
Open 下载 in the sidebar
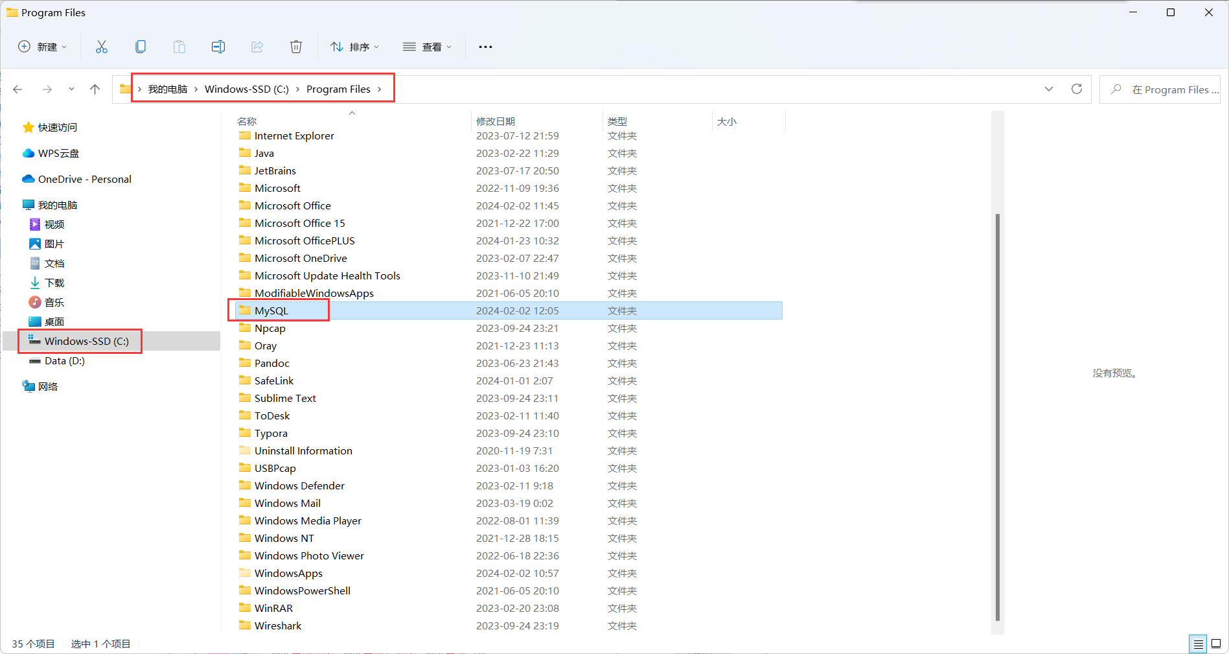(x=54, y=283)
